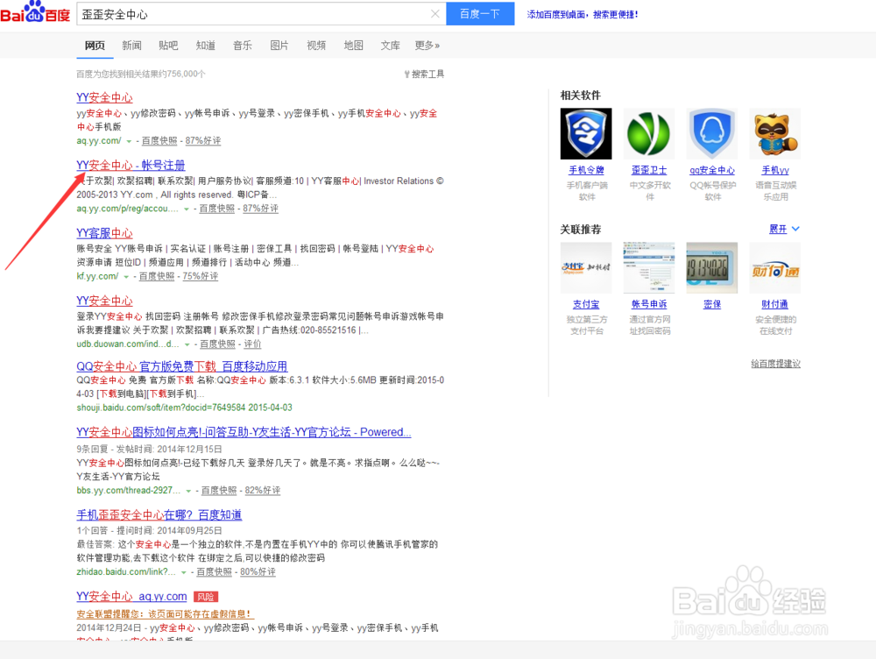Open the 财付通 text link
This screenshot has width=876, height=659.
(775, 304)
